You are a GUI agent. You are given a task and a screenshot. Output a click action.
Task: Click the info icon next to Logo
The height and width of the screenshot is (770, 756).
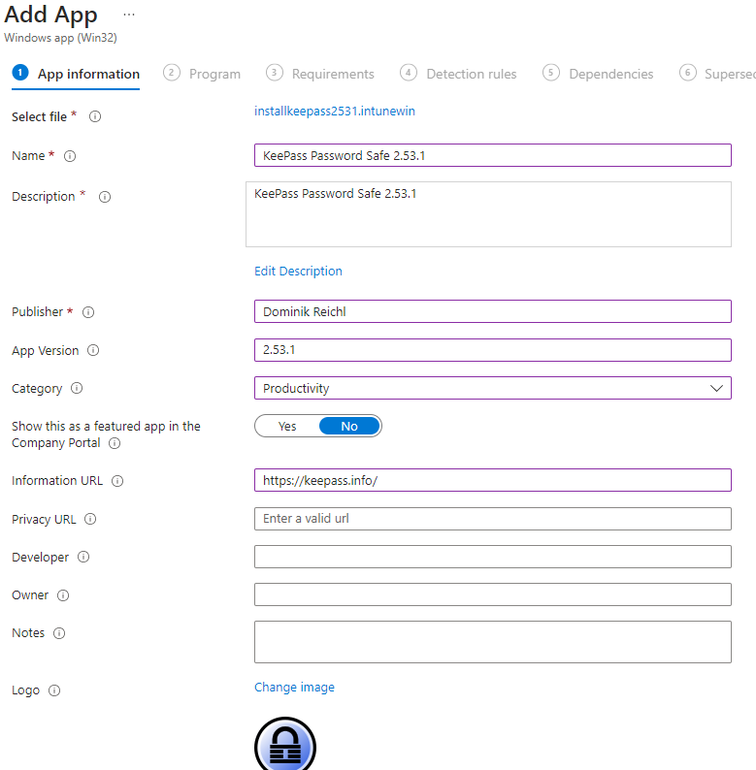coord(54,690)
